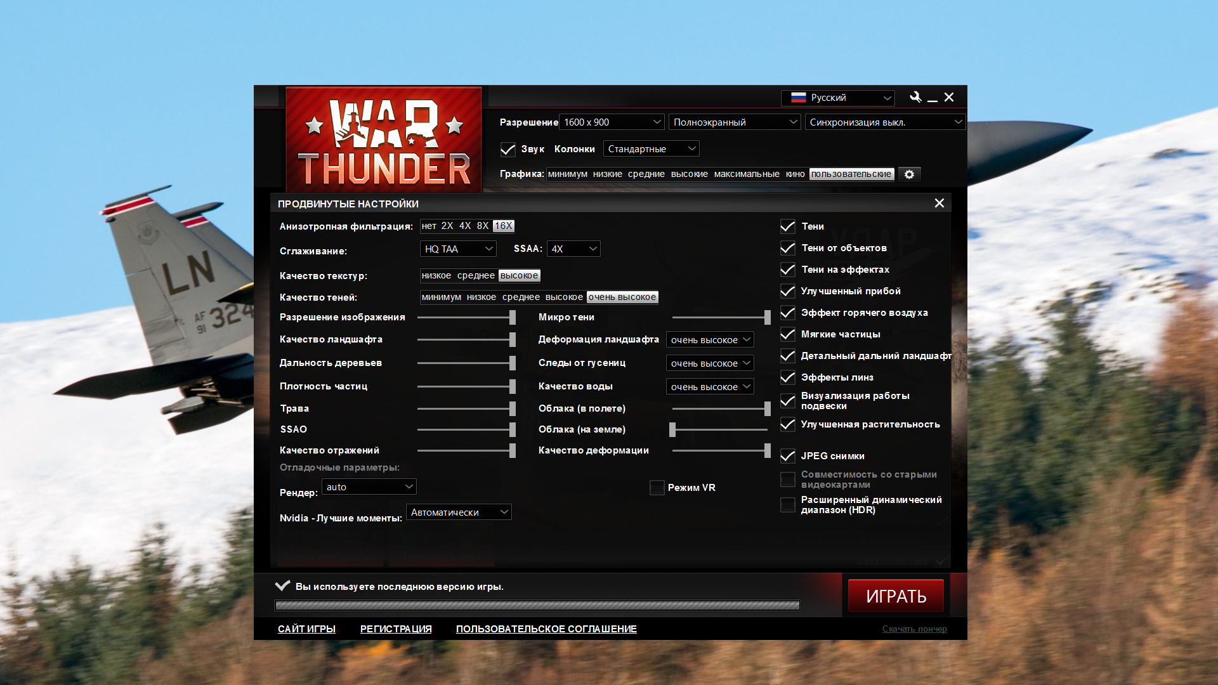
Task: Open resolution dropdown 1600 x 900
Action: tap(612, 122)
